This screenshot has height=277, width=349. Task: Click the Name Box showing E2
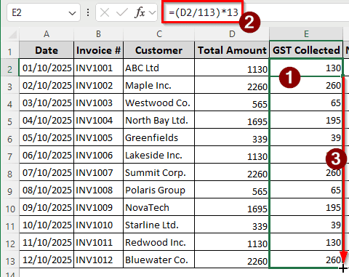click(x=44, y=12)
